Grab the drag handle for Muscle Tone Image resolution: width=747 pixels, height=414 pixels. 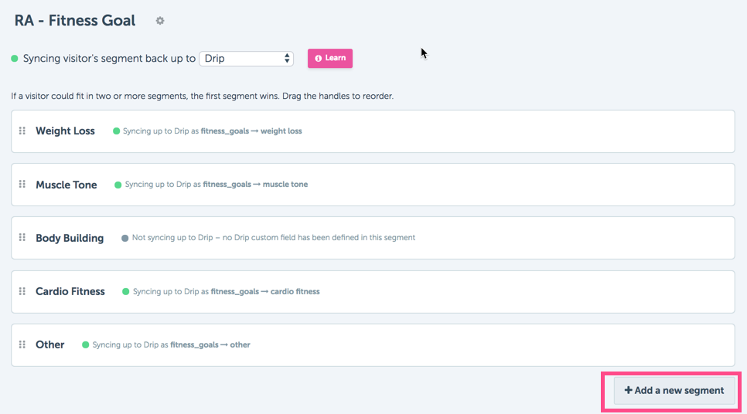coord(22,184)
